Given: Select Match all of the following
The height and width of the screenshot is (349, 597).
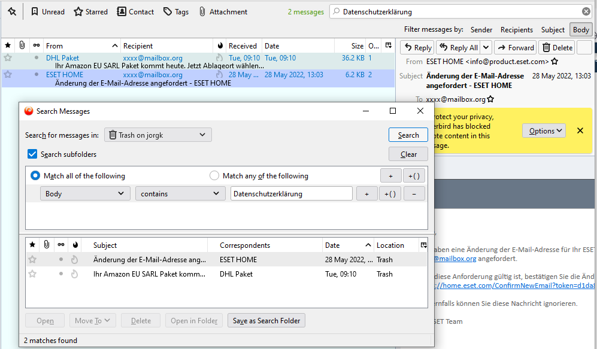Looking at the screenshot, I should click(x=35, y=176).
